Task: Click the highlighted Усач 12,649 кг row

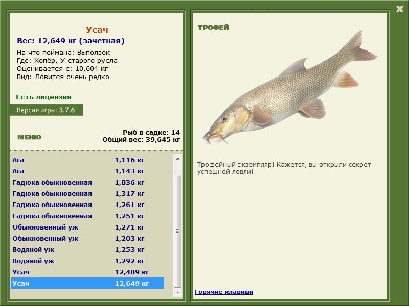Action: click(87, 283)
